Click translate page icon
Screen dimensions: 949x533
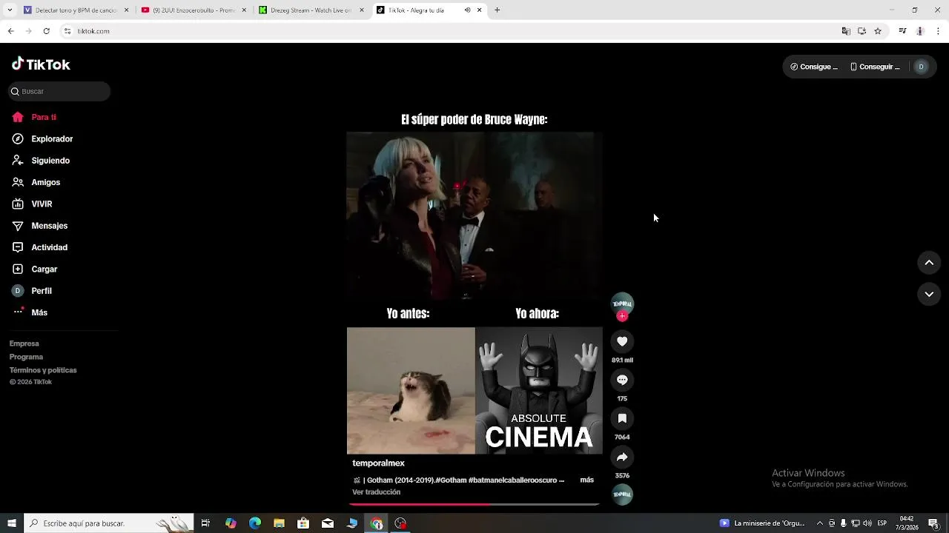846,31
